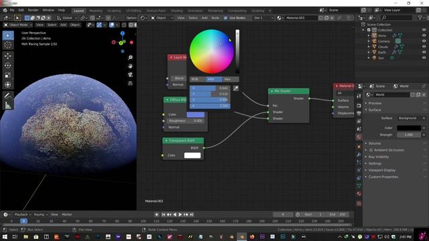
Task: Activate the Scale tool
Action: click(x=8, y=75)
